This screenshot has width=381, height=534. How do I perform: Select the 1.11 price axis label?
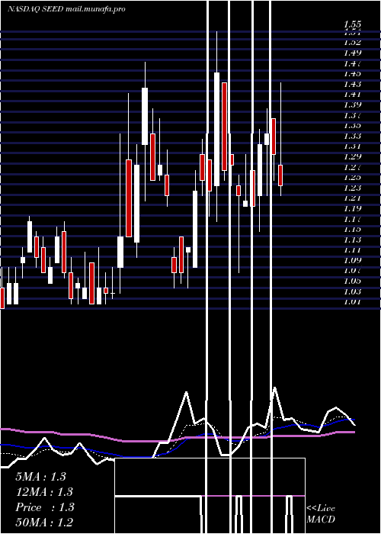[x=352, y=250]
